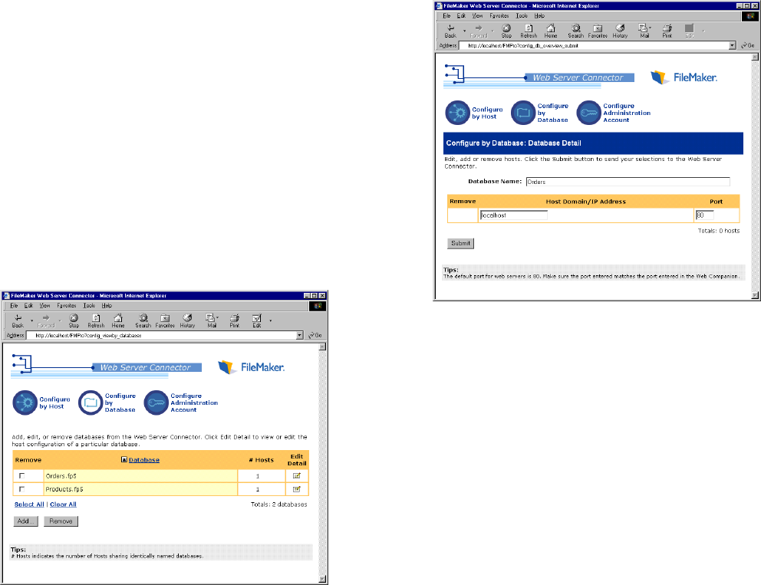Open History icon in database list window
Viewport: 761px width, 585px height.
[x=187, y=320]
